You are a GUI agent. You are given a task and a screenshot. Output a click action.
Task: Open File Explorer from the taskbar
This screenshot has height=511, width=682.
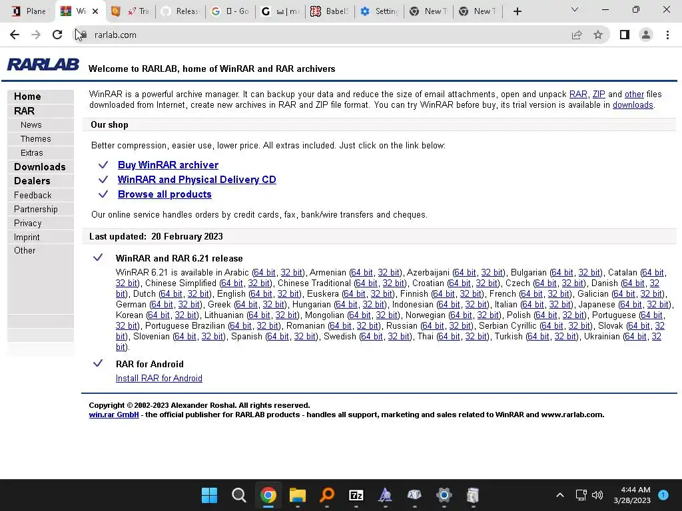click(298, 495)
